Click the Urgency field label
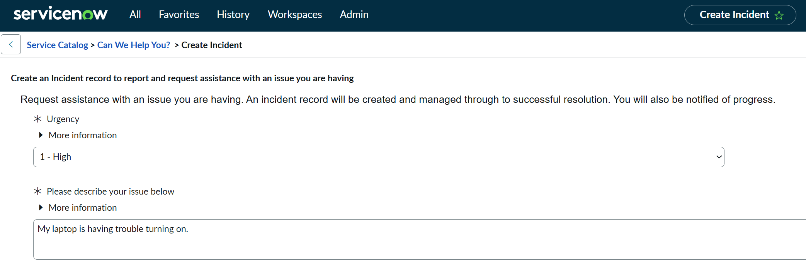Viewport: 806px width, 272px height. point(63,119)
